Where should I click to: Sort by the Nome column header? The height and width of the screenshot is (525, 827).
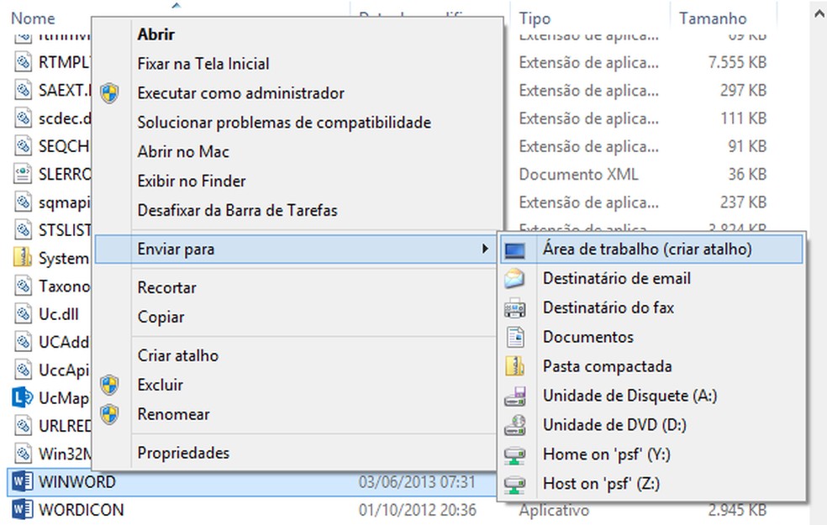pyautogui.click(x=33, y=18)
